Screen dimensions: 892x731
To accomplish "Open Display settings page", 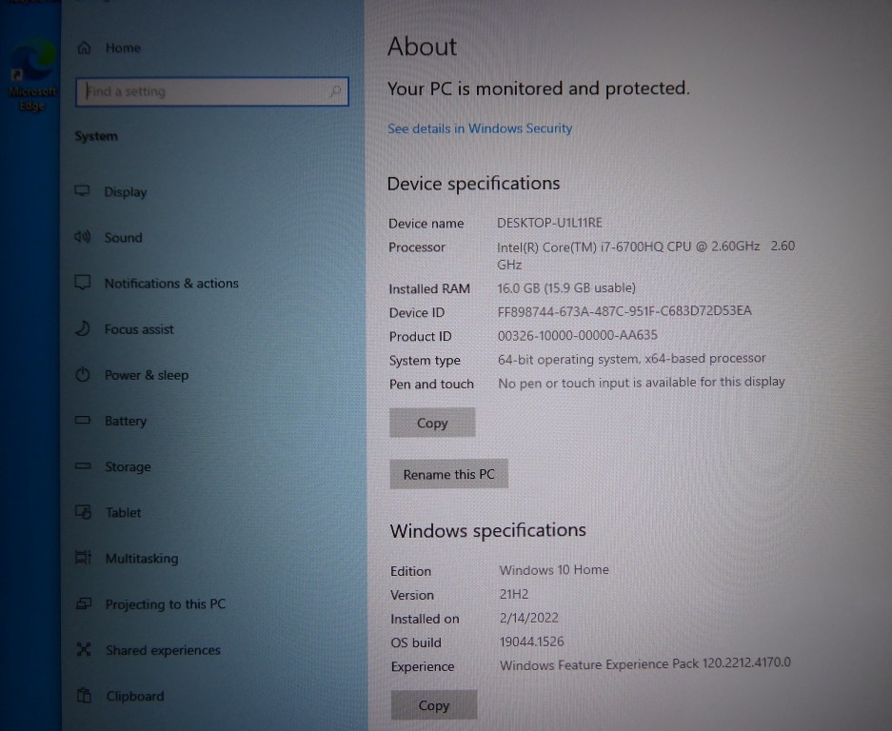I will tap(125, 191).
